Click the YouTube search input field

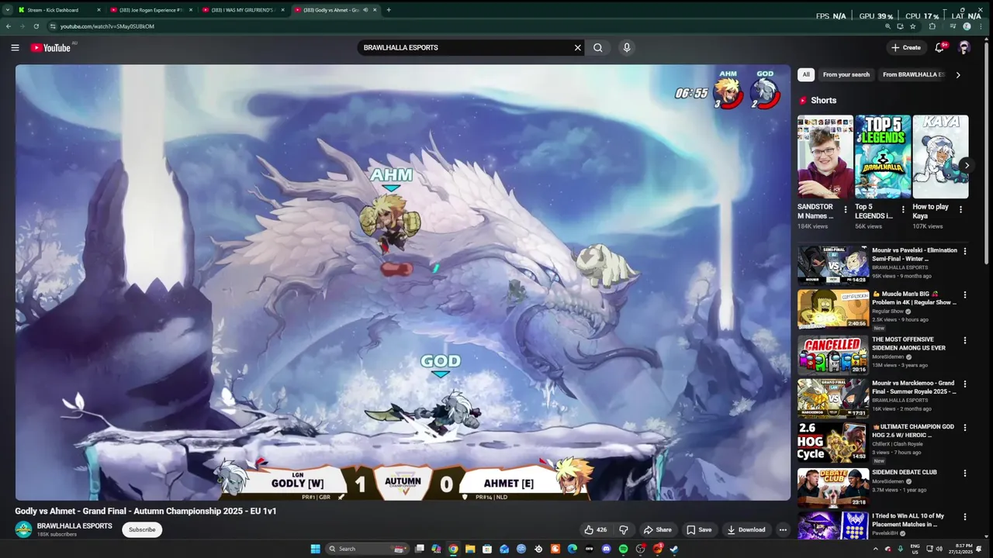pos(465,48)
